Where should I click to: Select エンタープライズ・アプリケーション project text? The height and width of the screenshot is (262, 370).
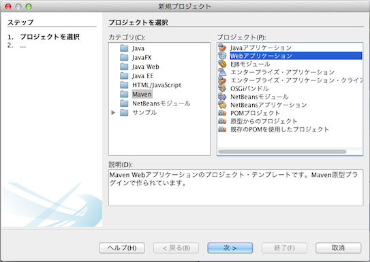tap(283, 72)
